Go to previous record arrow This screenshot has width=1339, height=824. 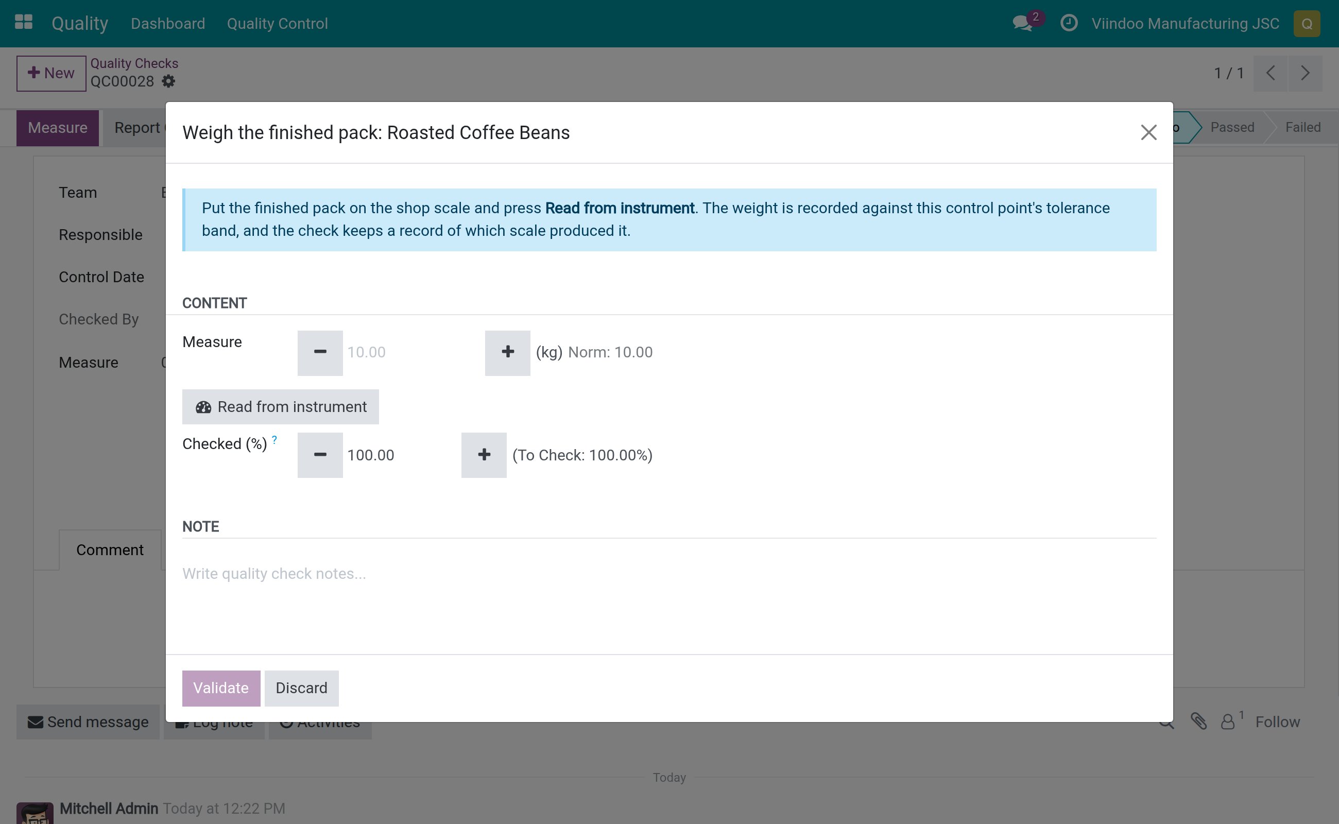click(x=1271, y=73)
